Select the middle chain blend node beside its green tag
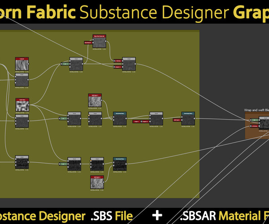The image size is (269, 224). tap(74, 119)
